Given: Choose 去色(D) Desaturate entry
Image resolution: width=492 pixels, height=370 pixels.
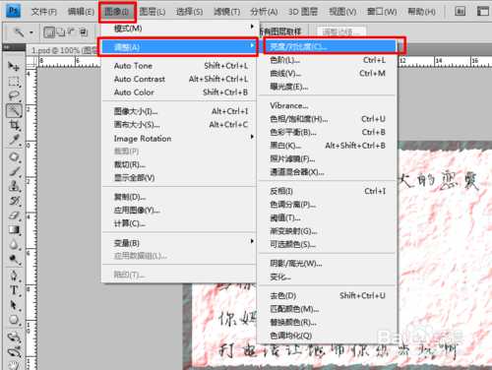Looking at the screenshot, I should (328, 296).
